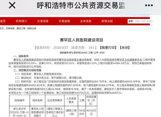Image resolution: width=161 pixels, height=117 pixels.
Task: Open the 政策法规 navigation item
Action: (x=107, y=21)
